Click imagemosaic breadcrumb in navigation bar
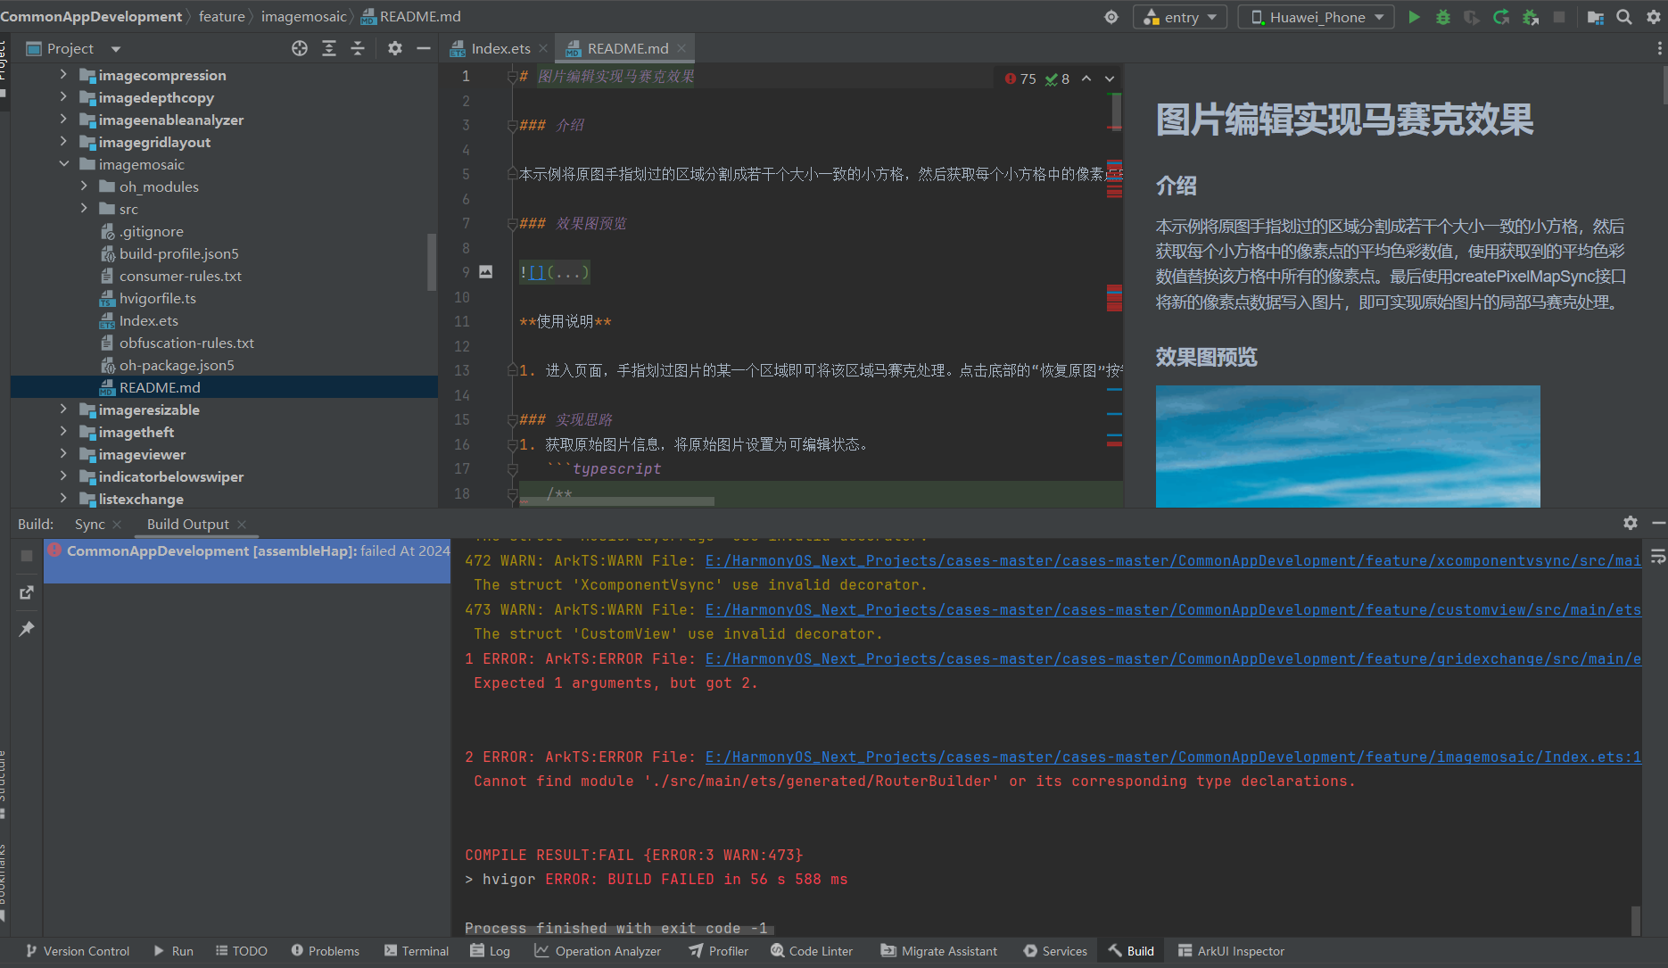1668x968 pixels. (303, 17)
